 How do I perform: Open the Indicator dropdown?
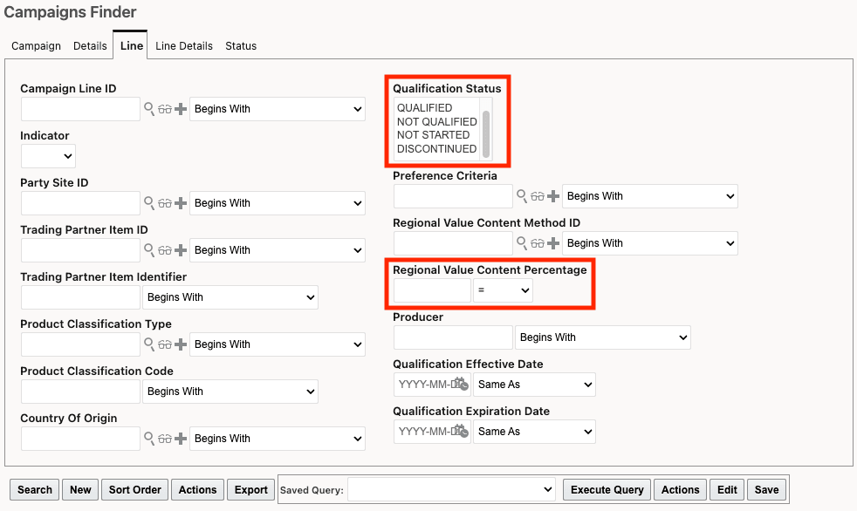point(48,156)
